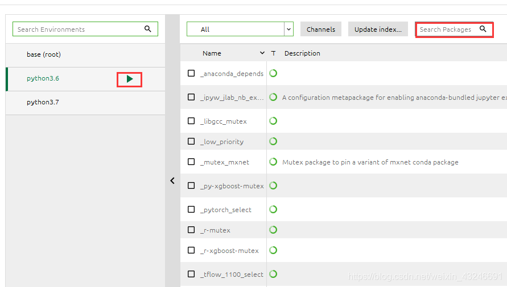Click the Description column header
Screen dimensions: 507x287
point(302,53)
